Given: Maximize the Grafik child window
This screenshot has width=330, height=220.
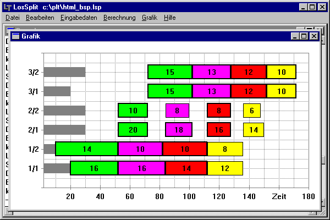Looking at the screenshot, I should [x=304, y=36].
